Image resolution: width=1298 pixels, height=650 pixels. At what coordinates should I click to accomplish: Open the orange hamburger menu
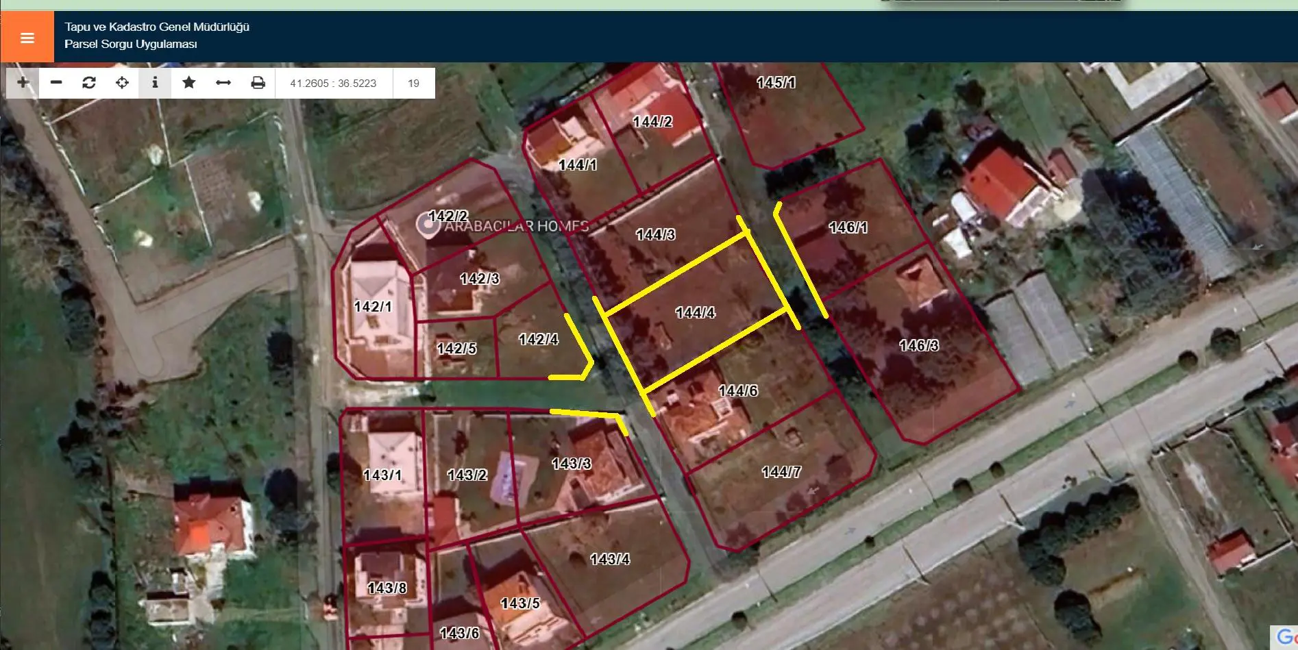(27, 38)
